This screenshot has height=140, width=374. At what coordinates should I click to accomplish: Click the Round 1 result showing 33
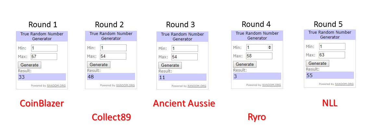pos(42,77)
